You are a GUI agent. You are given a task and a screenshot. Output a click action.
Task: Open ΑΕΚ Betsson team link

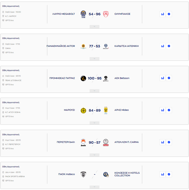pyautogui.click(x=122, y=78)
